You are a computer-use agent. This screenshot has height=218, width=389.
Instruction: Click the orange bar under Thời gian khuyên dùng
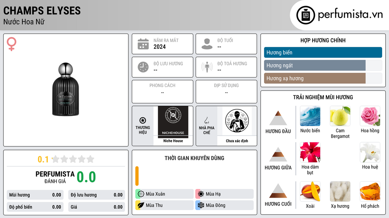[x=137, y=176]
